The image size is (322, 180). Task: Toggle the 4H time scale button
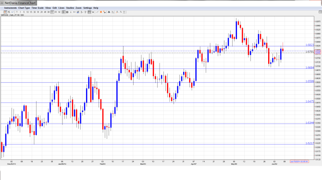click(x=45, y=12)
